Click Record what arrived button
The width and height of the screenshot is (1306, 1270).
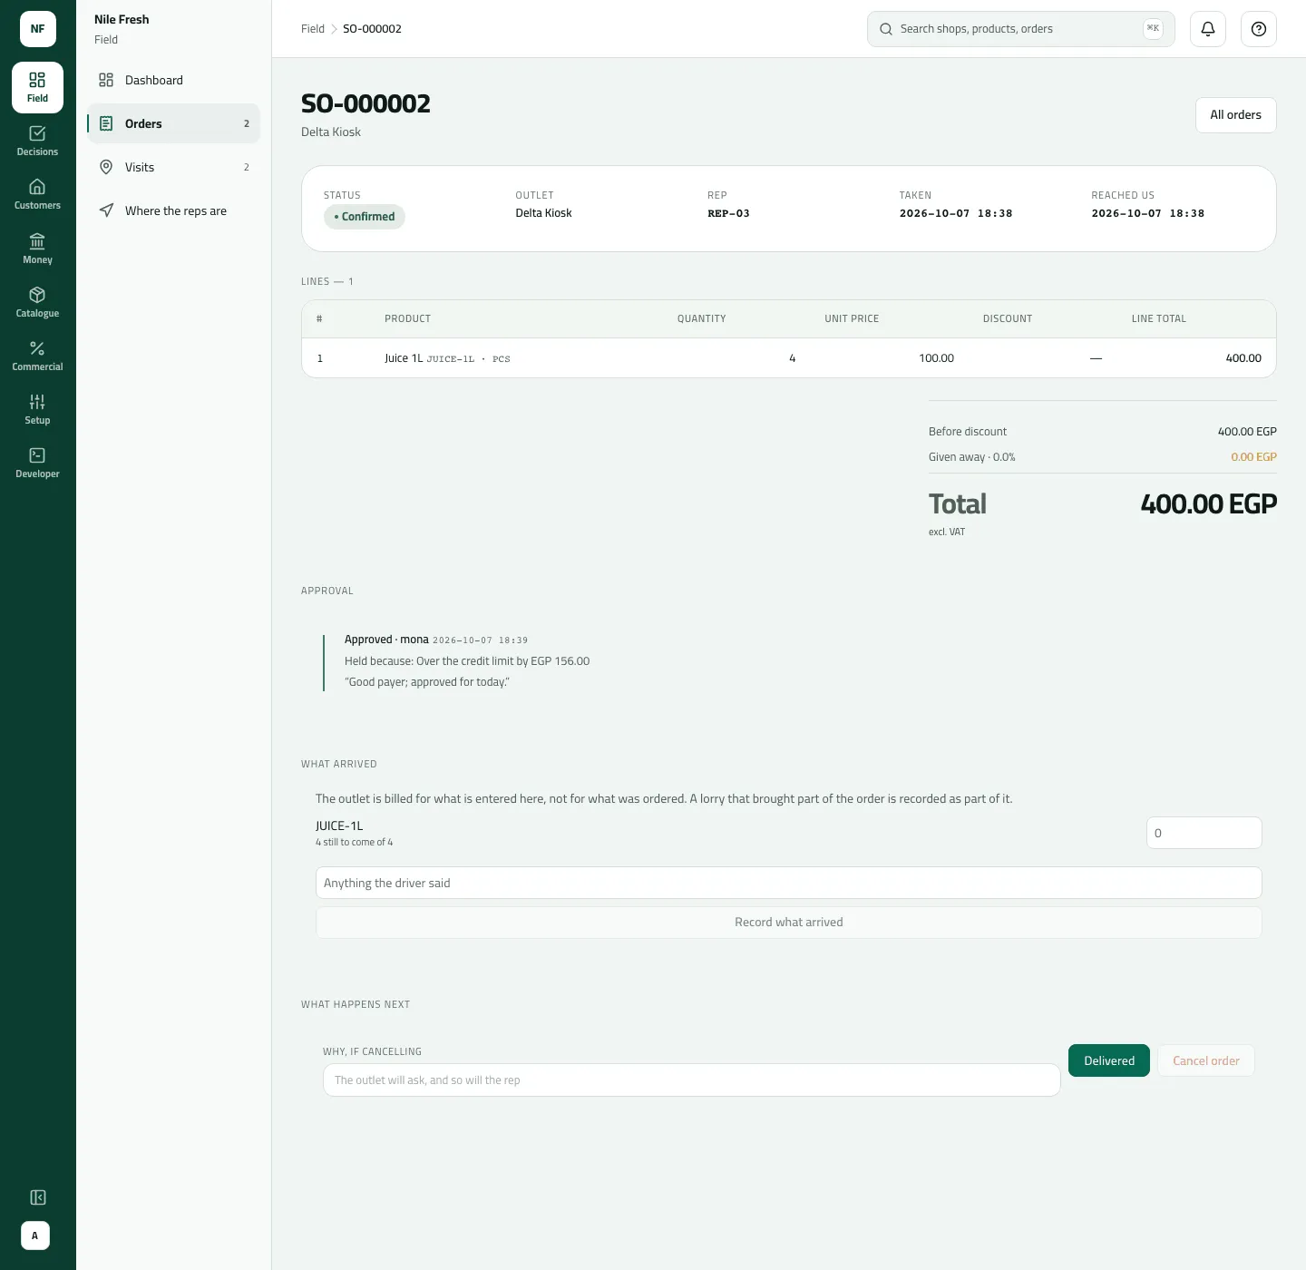coord(789,923)
